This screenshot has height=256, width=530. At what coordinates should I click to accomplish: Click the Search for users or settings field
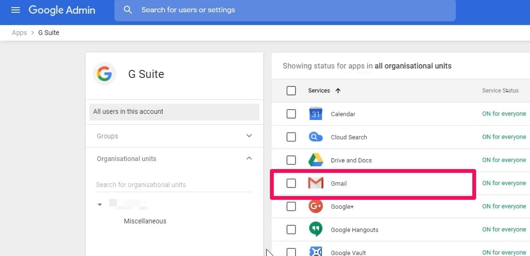285,10
